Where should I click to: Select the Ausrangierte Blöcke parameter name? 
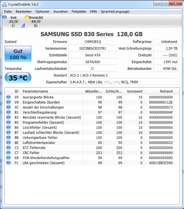coord(38,97)
